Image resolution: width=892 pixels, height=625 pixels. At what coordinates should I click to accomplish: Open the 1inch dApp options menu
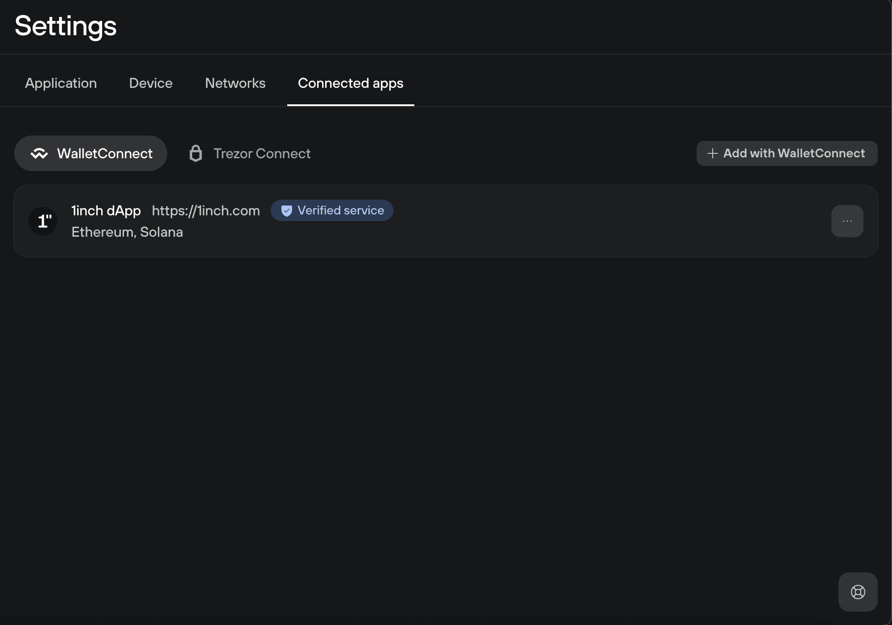tap(847, 221)
